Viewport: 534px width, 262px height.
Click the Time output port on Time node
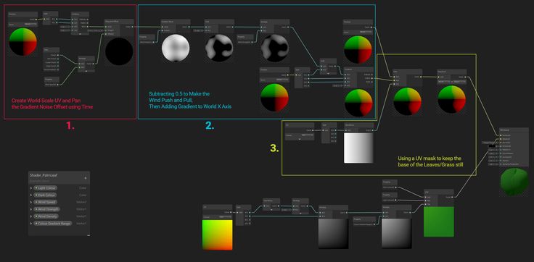click(58, 55)
